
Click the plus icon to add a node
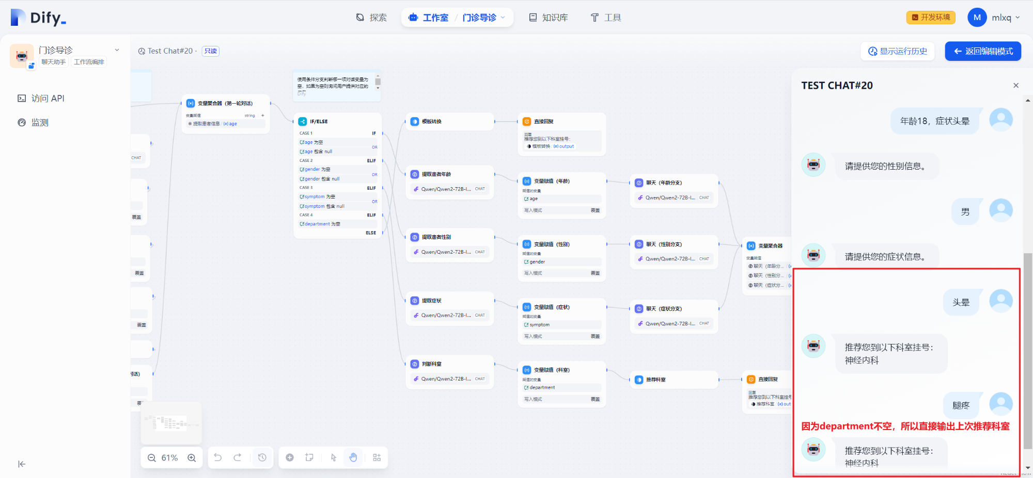(289, 457)
